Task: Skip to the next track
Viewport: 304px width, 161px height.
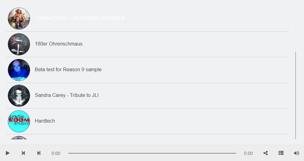Action: [x=39, y=153]
